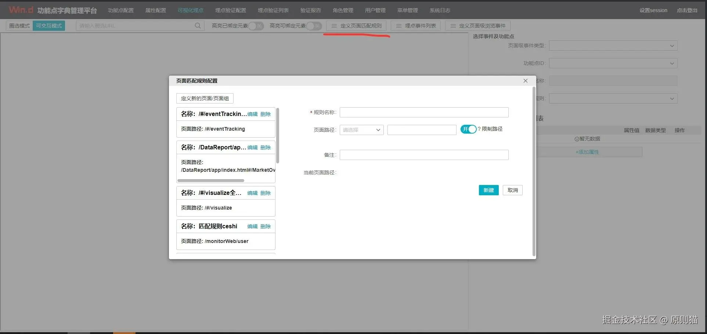The width and height of the screenshot is (707, 334).
Task: Click the question mark beside 限制路径
Action: (479, 129)
